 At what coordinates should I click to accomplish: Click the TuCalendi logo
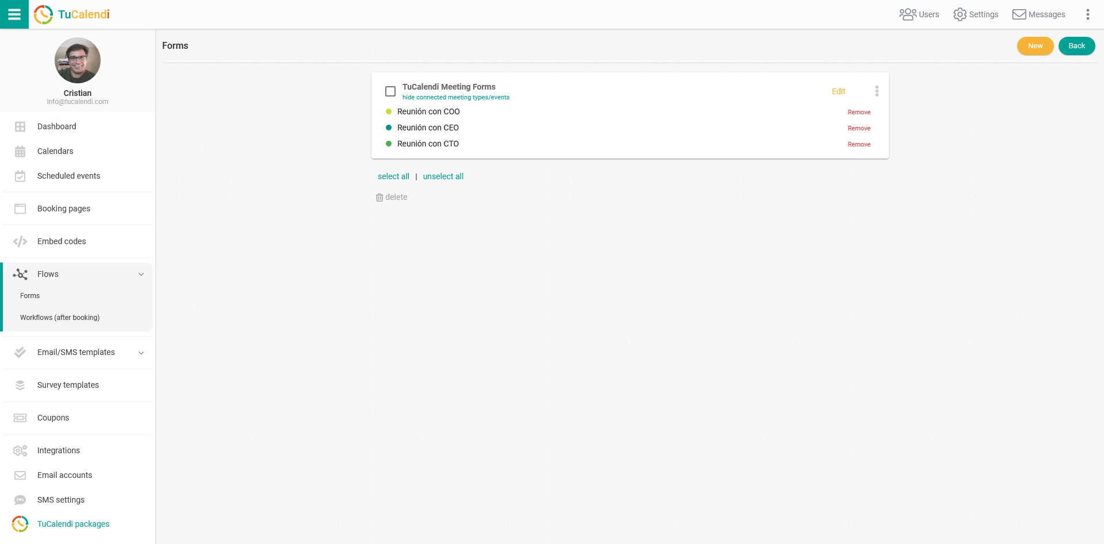72,14
